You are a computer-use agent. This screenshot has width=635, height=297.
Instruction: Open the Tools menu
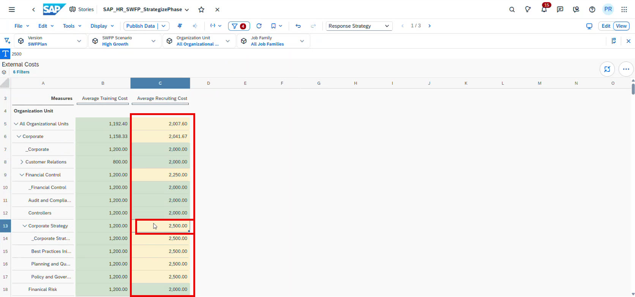[72, 26]
